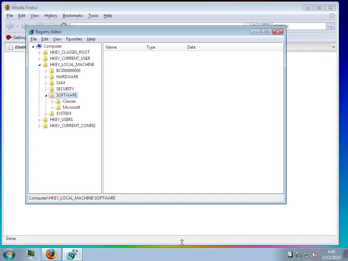348x261 pixels.
Task: Click HKEY_CURRENT_CONFIG folder icon
Action: (x=45, y=126)
